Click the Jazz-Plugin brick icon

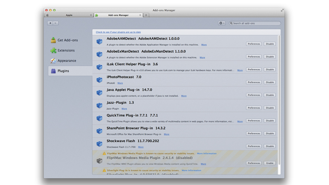click(99, 106)
